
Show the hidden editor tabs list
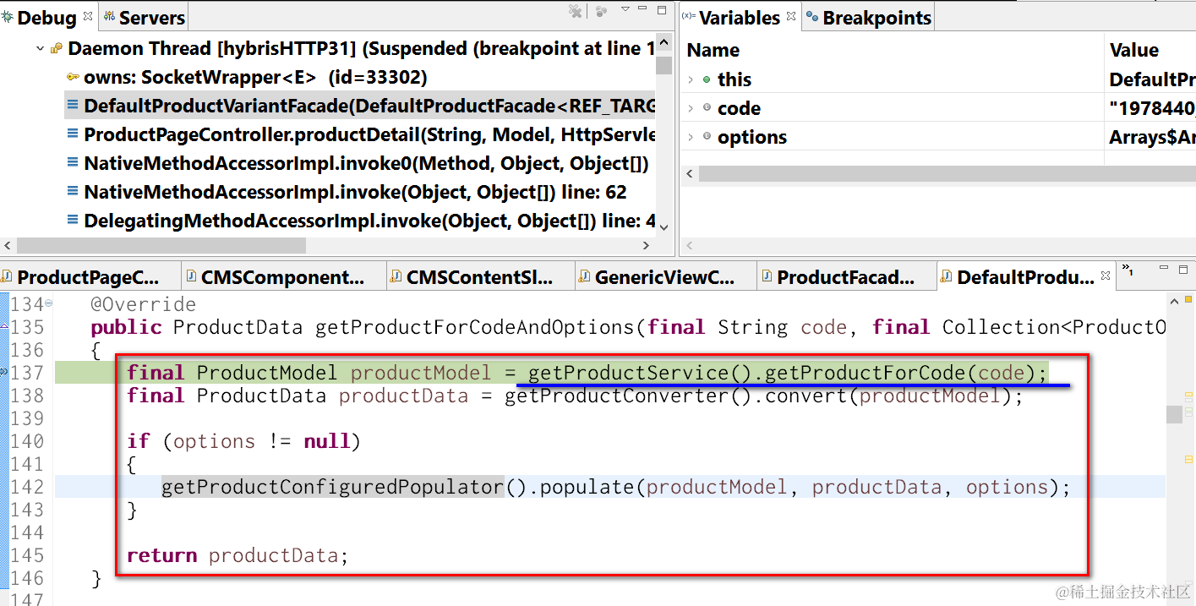[1128, 270]
